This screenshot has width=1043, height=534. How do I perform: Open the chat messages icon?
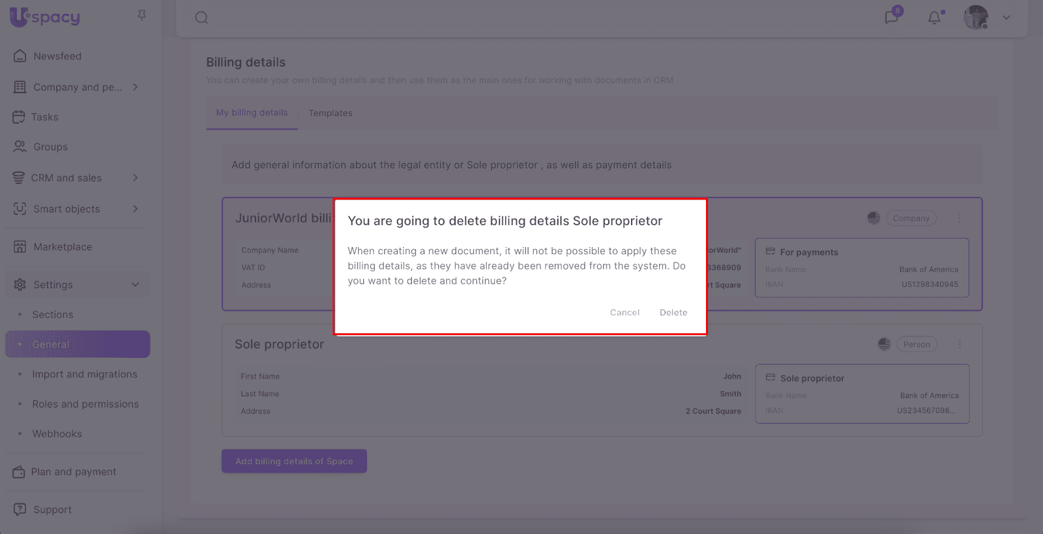(891, 17)
